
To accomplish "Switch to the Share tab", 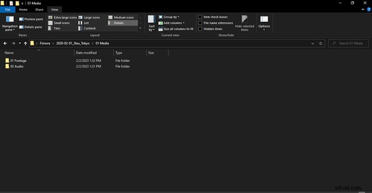I will pyautogui.click(x=39, y=10).
